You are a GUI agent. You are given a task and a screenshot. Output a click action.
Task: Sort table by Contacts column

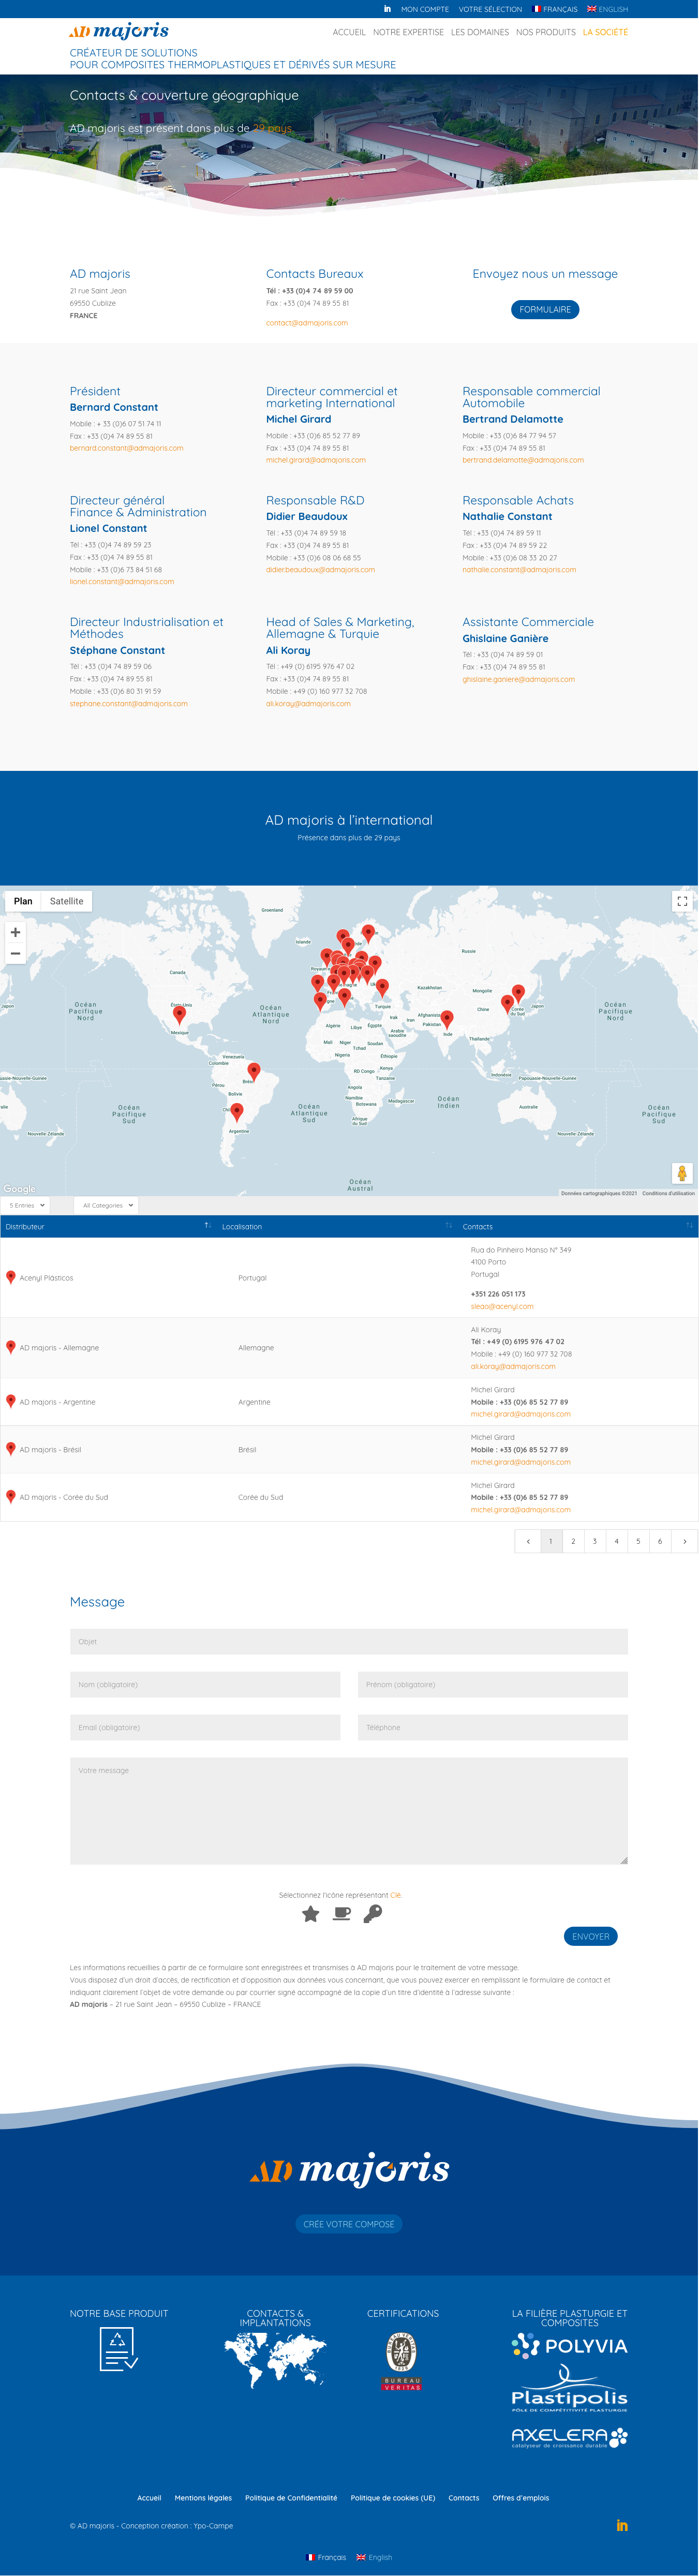click(578, 1226)
